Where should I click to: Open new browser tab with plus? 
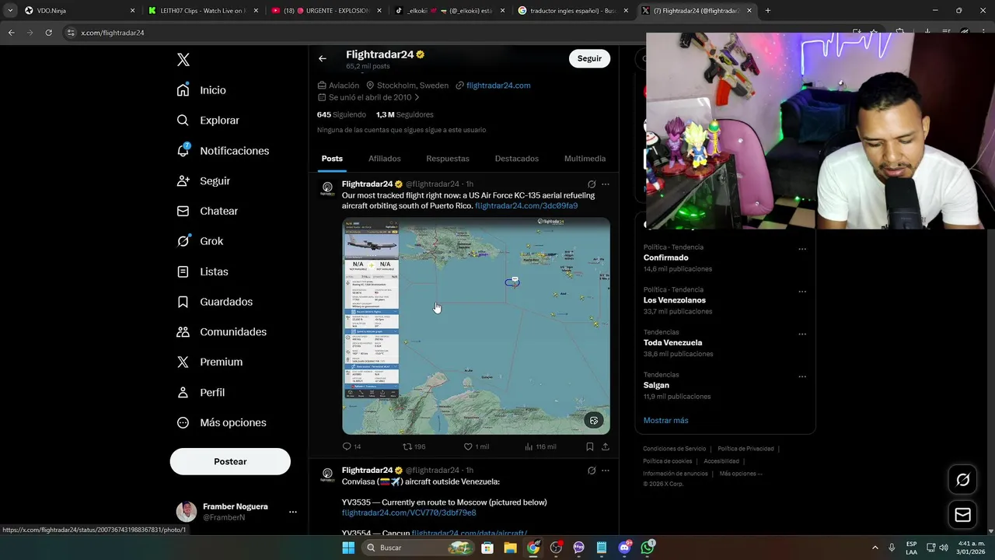(768, 11)
